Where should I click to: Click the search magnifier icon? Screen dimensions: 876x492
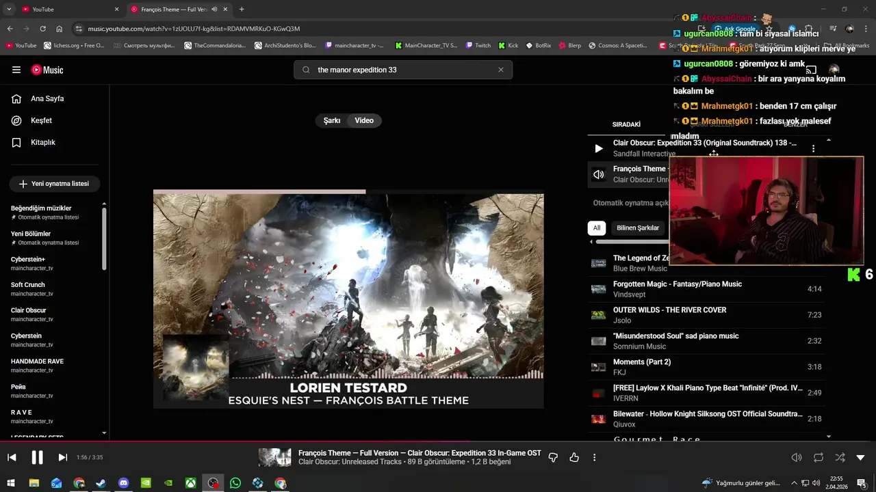306,70
